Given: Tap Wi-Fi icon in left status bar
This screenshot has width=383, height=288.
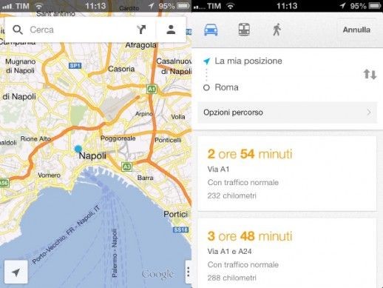Looking at the screenshot, I should (39, 6).
